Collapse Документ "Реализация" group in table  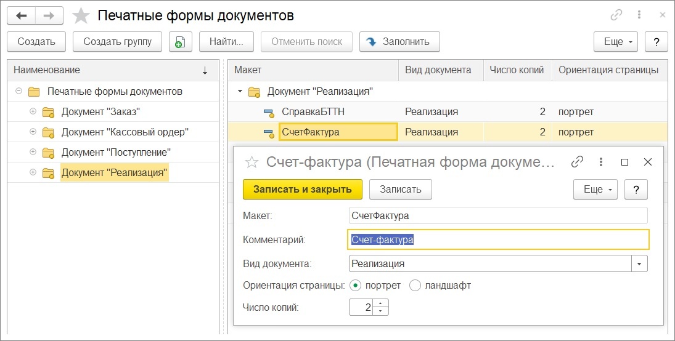point(239,92)
